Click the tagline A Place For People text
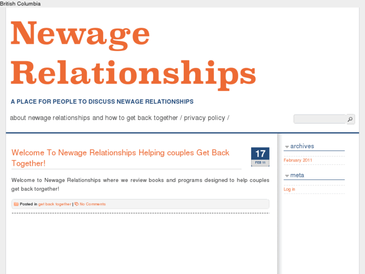365x274 pixels. coord(102,102)
